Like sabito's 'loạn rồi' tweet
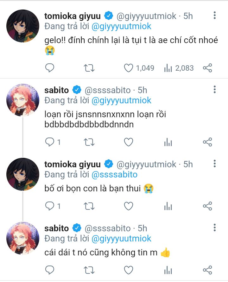 pos(128,142)
